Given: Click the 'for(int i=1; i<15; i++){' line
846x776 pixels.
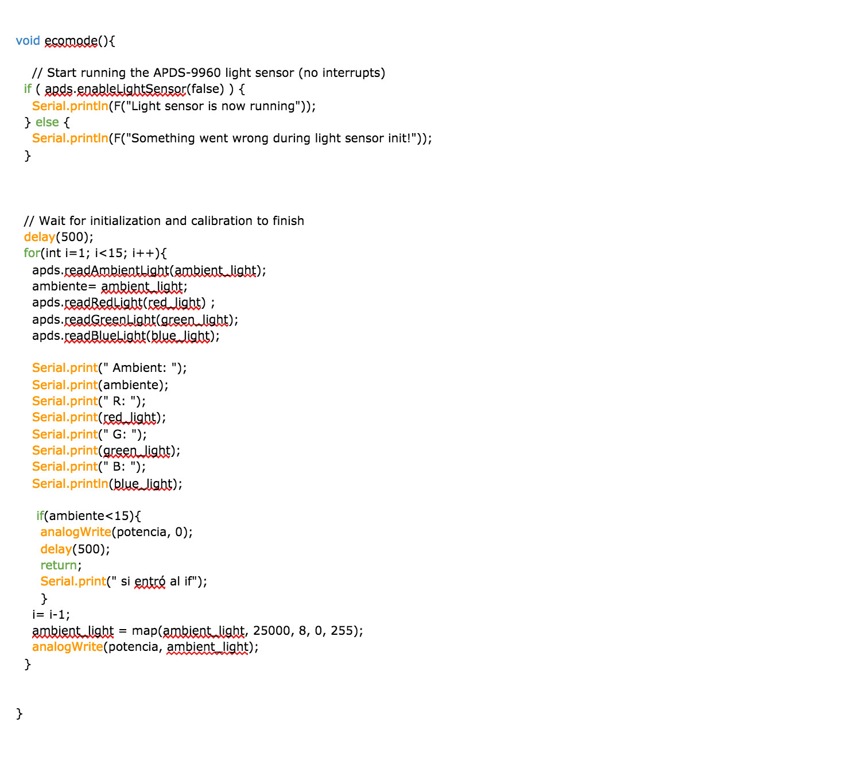Looking at the screenshot, I should [x=95, y=253].
